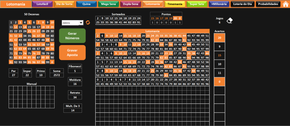Switch to the Dia de Sorte tab

(64, 4)
